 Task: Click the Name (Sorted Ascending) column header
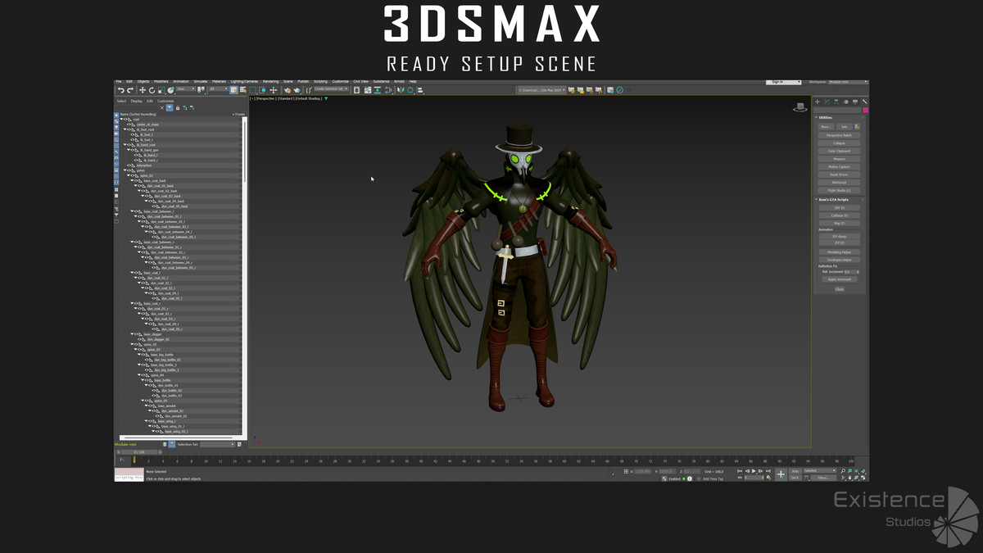(x=138, y=114)
